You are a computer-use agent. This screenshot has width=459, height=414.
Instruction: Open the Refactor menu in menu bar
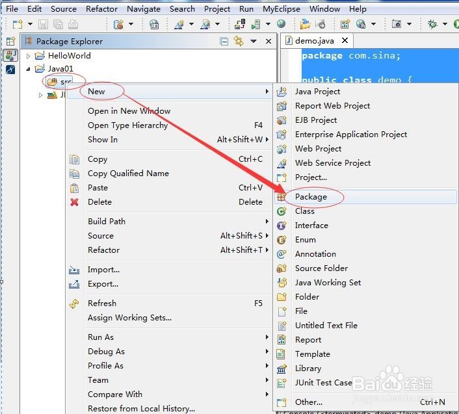coord(101,9)
